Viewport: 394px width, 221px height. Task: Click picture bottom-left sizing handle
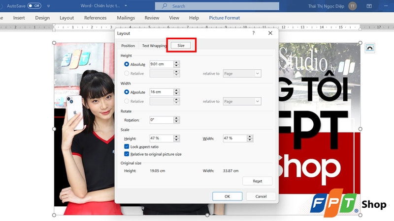54,215
